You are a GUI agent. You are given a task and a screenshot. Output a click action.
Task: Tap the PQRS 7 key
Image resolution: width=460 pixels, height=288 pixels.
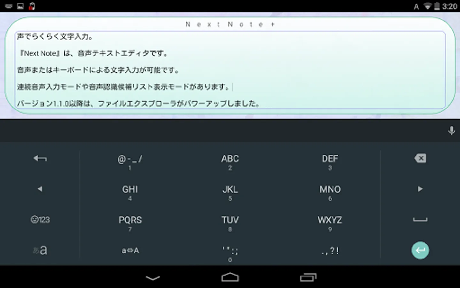pyautogui.click(x=130, y=223)
